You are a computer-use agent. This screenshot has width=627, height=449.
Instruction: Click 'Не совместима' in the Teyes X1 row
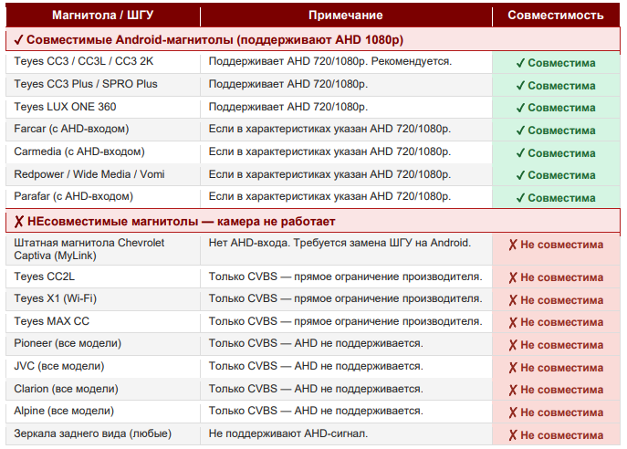(556, 300)
